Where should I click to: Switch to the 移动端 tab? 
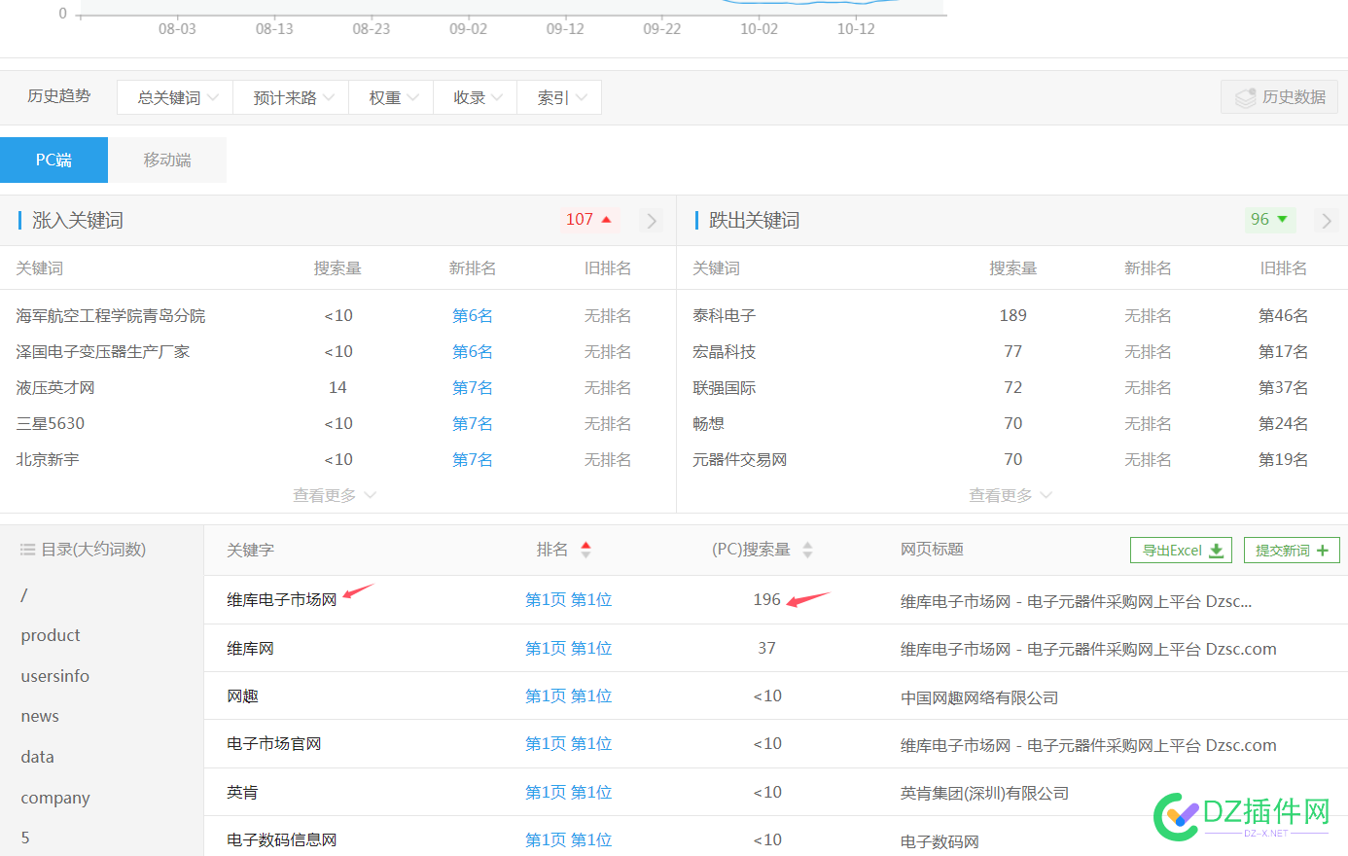(x=167, y=160)
